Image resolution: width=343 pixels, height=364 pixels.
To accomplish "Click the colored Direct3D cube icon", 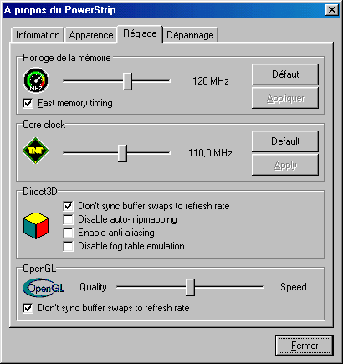I will [36, 226].
